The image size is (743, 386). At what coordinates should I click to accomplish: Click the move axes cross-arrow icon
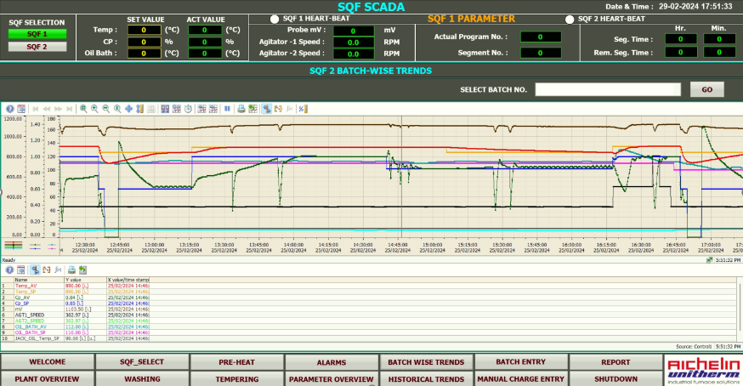click(128, 109)
